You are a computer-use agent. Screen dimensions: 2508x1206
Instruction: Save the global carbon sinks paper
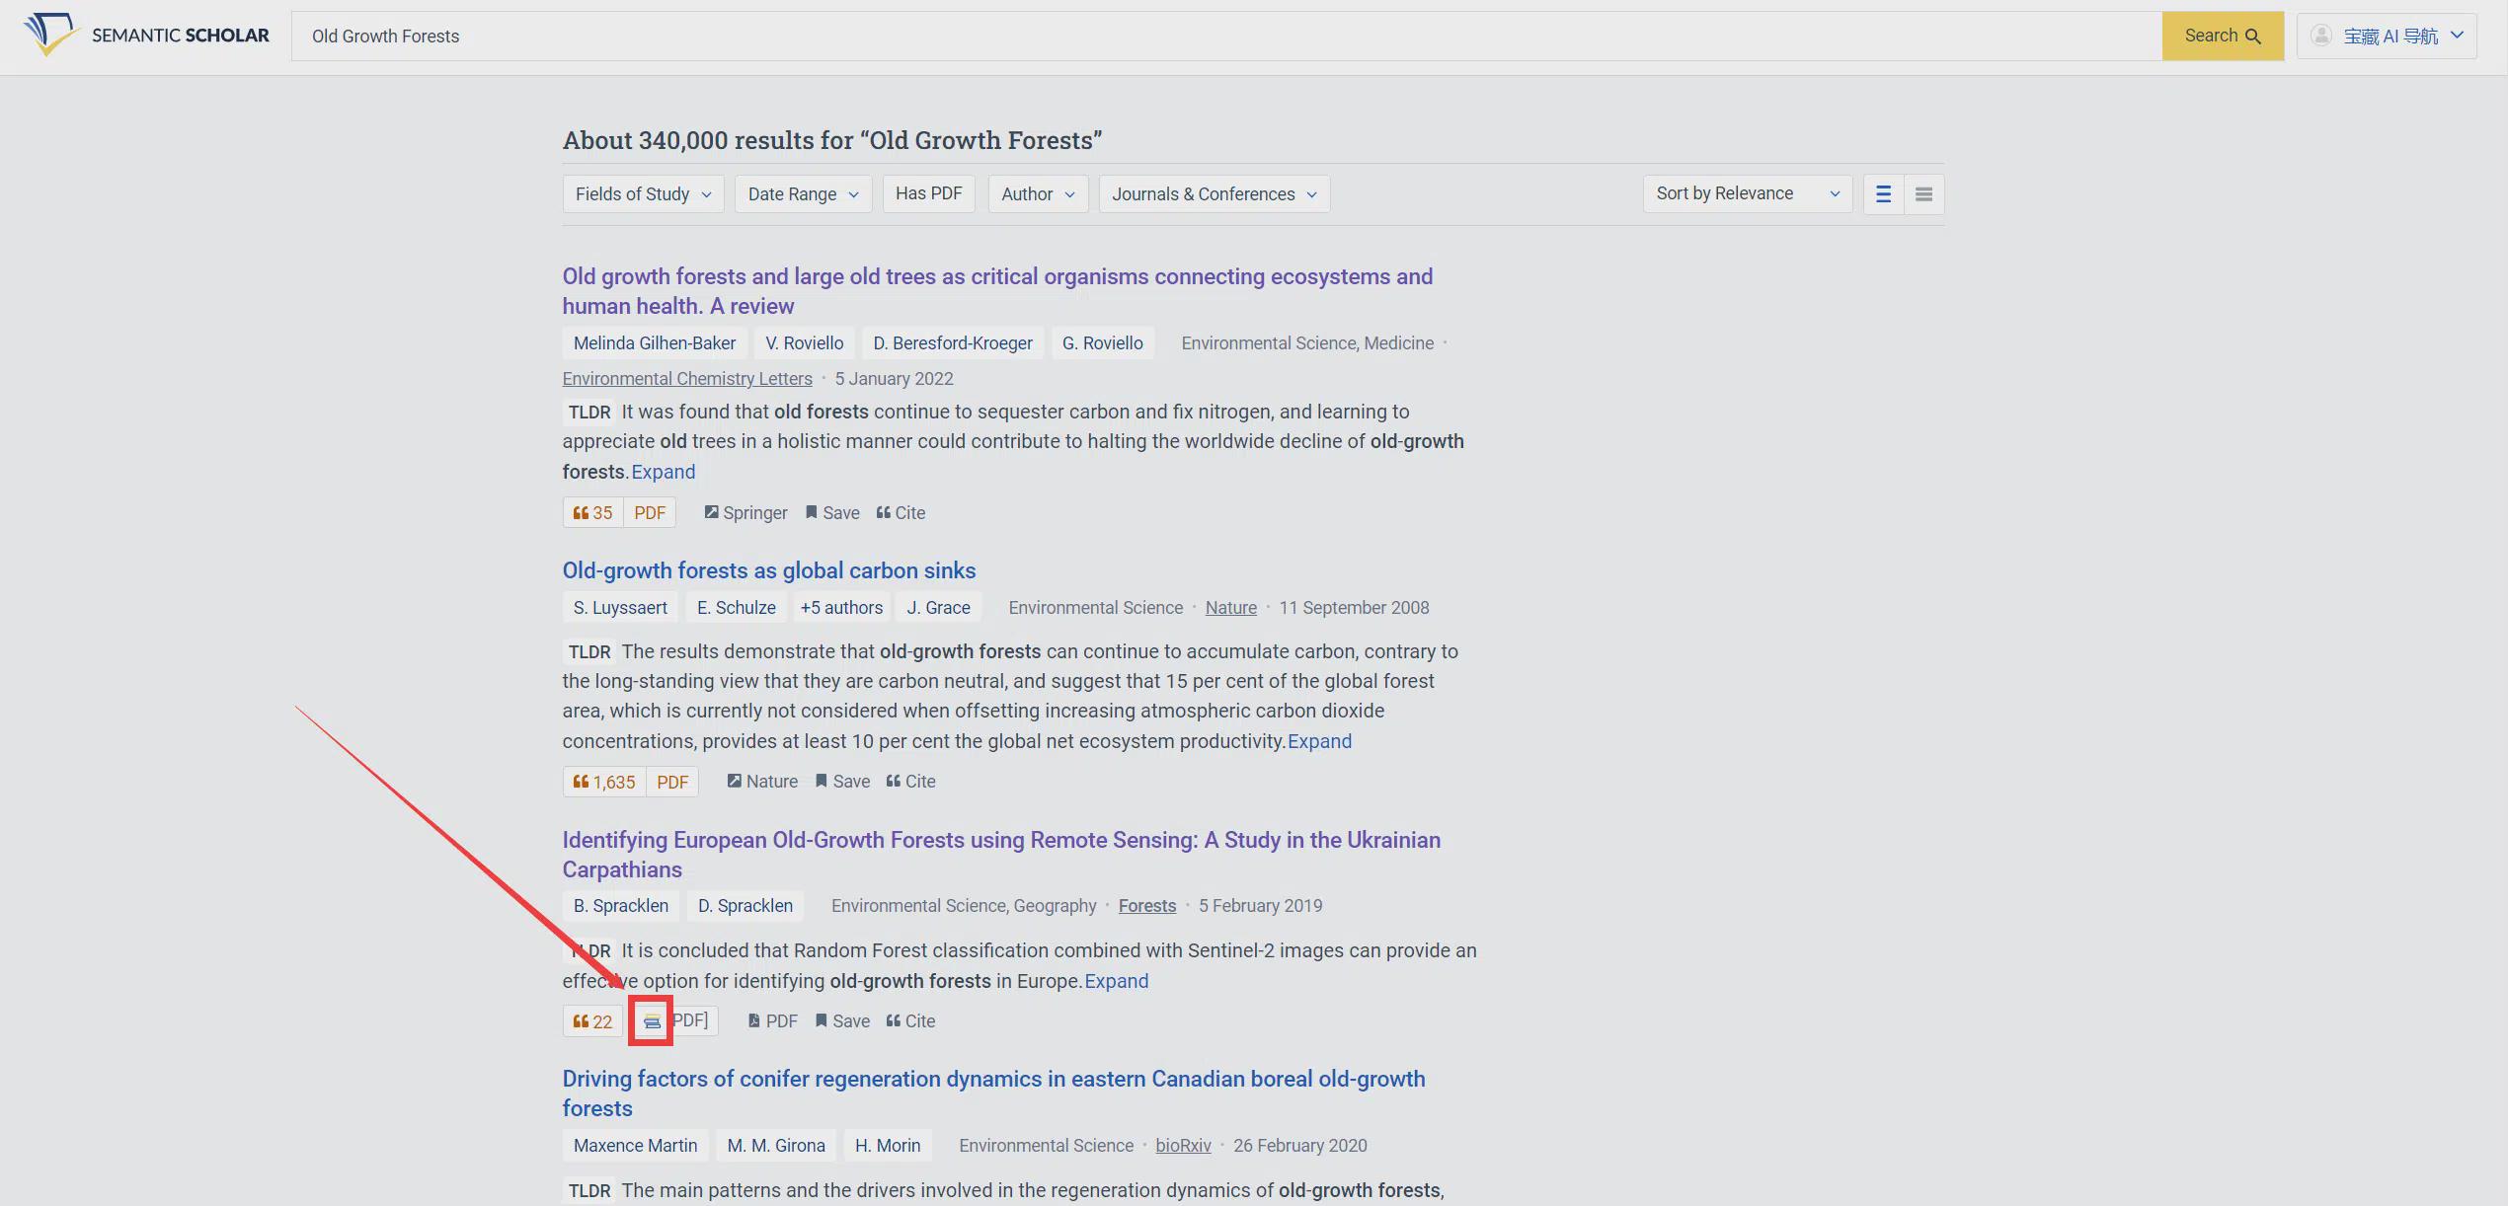(x=842, y=781)
